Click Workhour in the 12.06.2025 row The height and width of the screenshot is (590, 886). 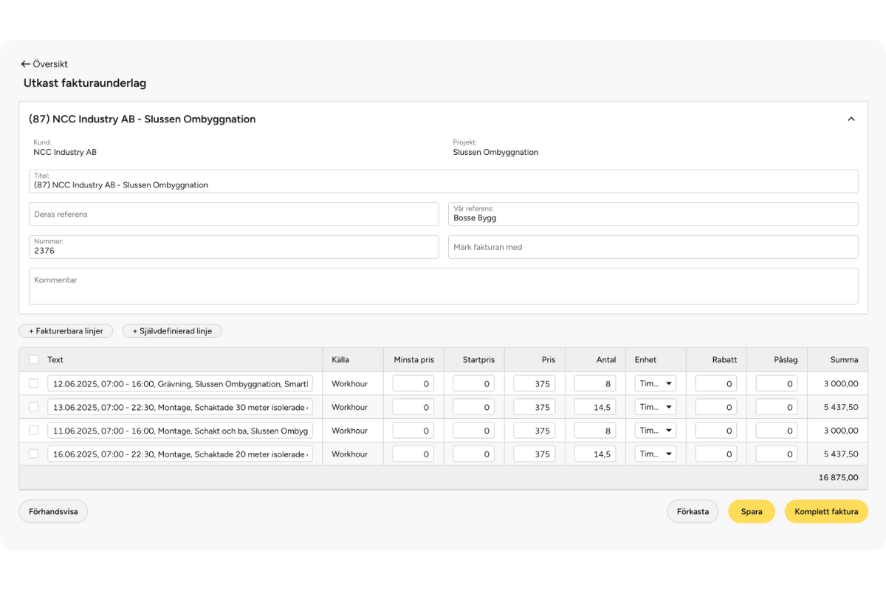tap(349, 383)
